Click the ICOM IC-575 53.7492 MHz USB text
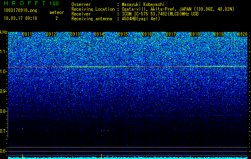251x159 pixels. [x=160, y=14]
